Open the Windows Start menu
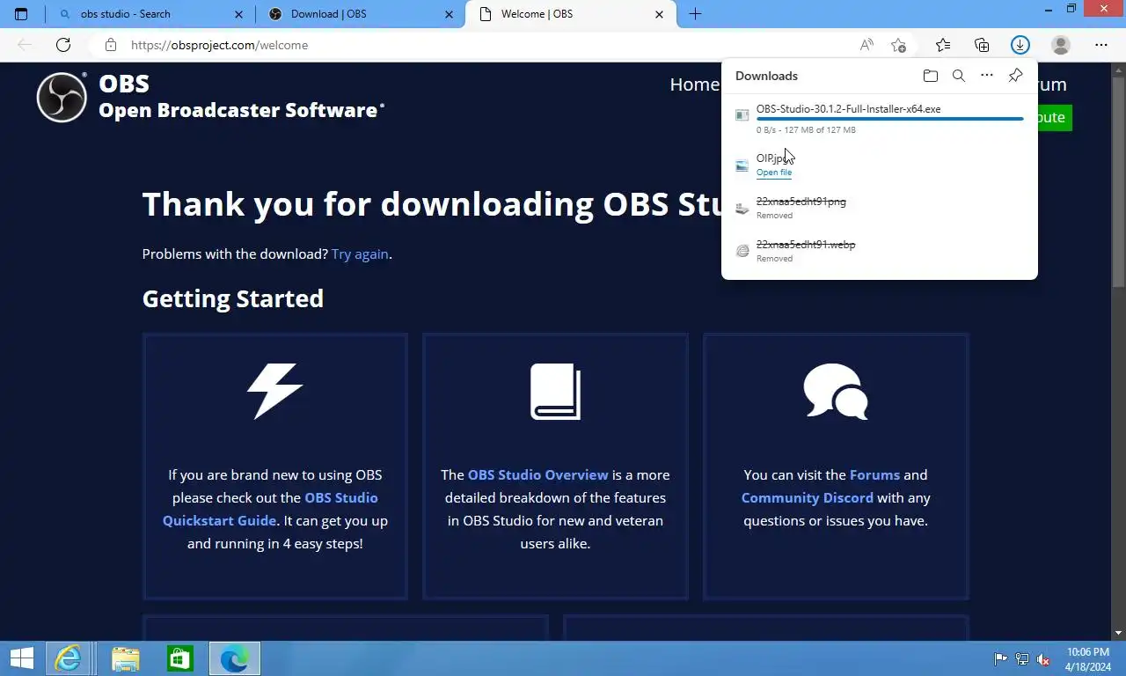The width and height of the screenshot is (1126, 676). [21, 658]
